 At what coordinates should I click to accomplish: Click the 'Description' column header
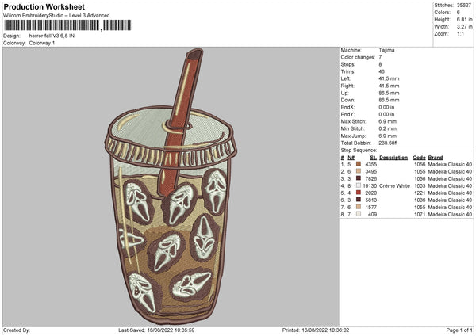(393, 158)
